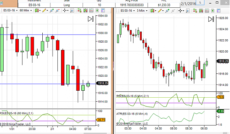Expand chart style arrow on 5 Min chart
Image resolution: width=230 pixels, height=134 pixels.
(156, 11)
